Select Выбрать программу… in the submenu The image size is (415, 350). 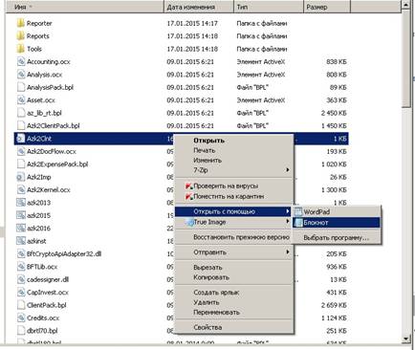[x=336, y=238]
